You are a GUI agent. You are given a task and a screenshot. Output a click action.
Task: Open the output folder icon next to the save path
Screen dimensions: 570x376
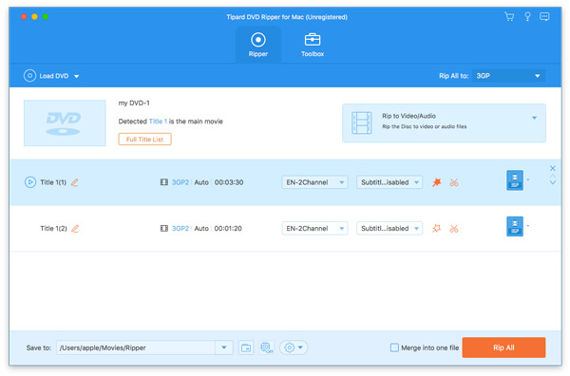[246, 348]
